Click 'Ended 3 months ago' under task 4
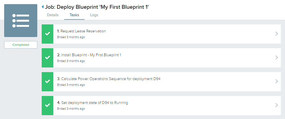Screen dimensions: 285x119 point(71,109)
